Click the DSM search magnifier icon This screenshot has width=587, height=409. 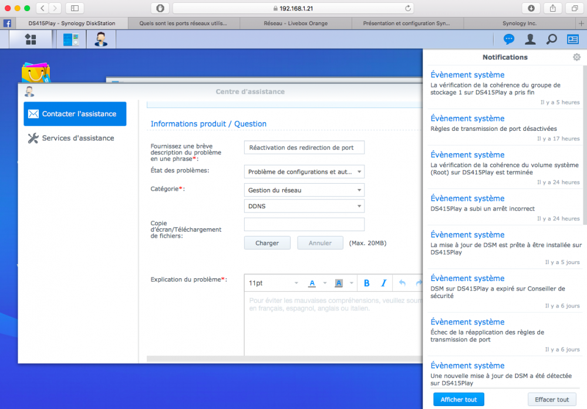tap(551, 39)
